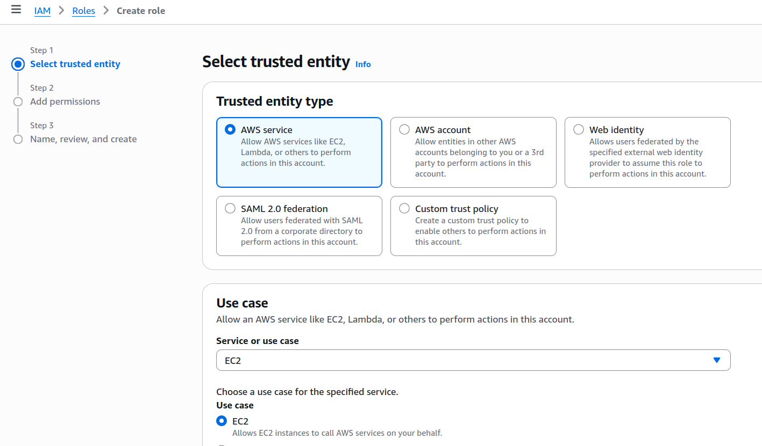Open the hamburger navigation menu
The image size is (762, 446).
click(16, 10)
